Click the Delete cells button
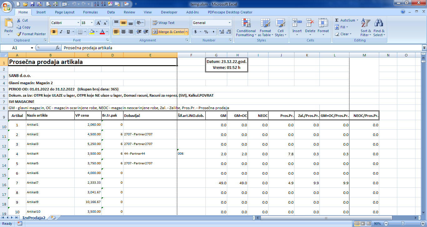The image size is (427, 227). [310, 27]
